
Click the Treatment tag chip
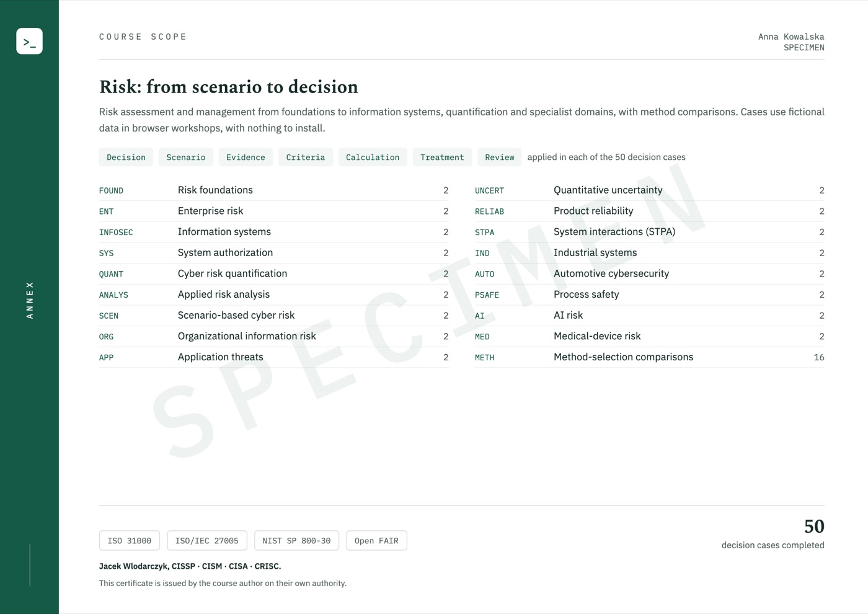pos(442,158)
